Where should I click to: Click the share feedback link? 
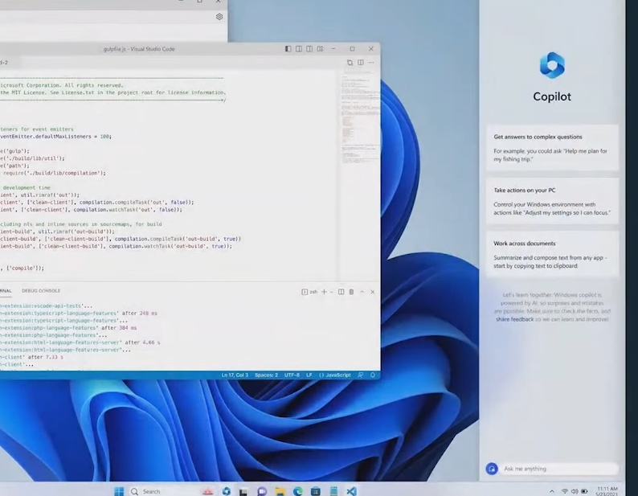(x=515, y=319)
